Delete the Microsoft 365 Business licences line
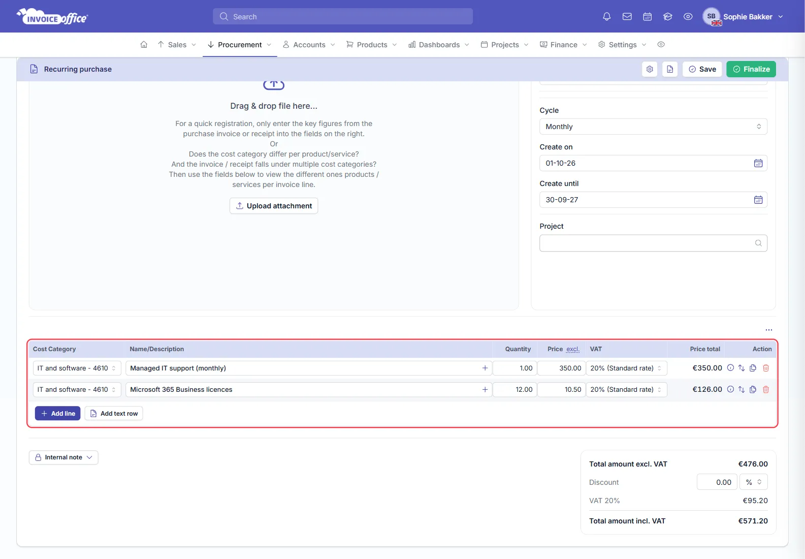This screenshot has height=559, width=805. pyautogui.click(x=766, y=389)
